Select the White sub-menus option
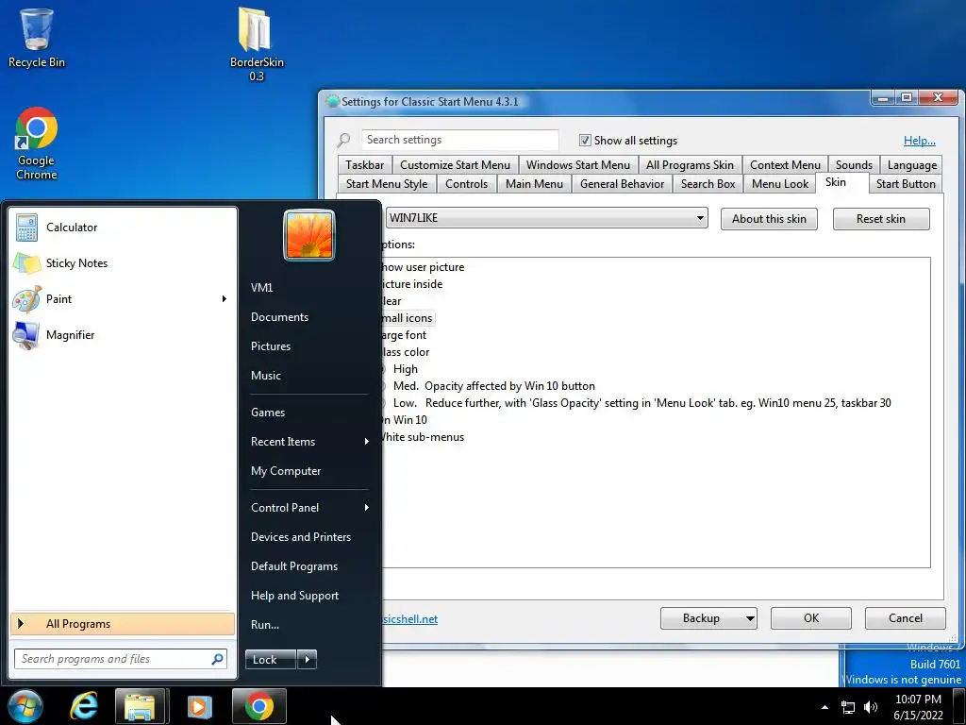Viewport: 966px width, 725px height. (422, 437)
